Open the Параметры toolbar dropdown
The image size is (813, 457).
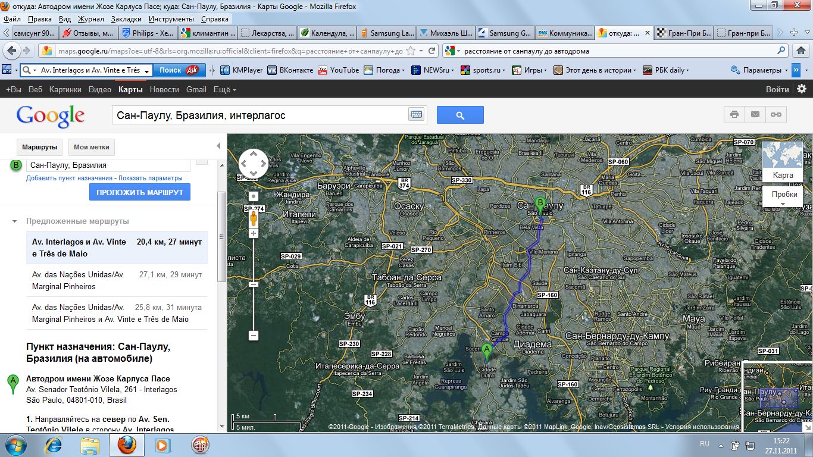coord(759,70)
